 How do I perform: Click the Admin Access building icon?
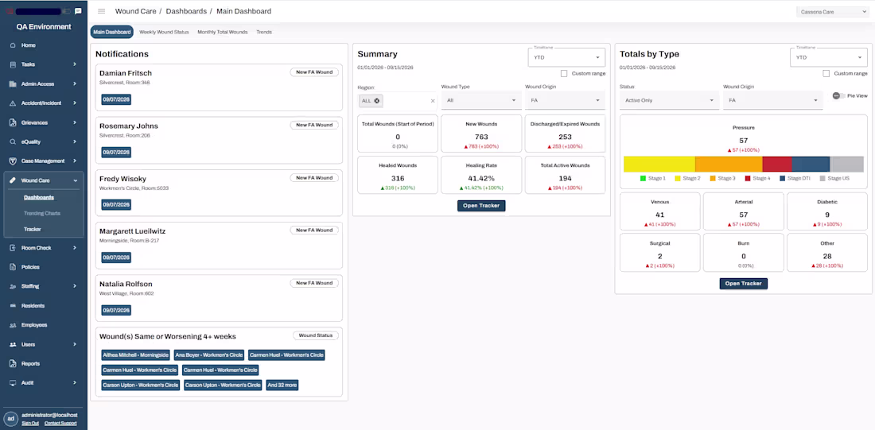(13, 83)
